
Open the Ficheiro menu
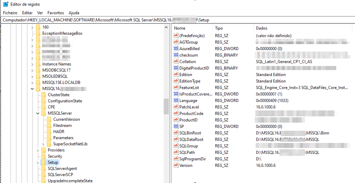coord(10,13)
